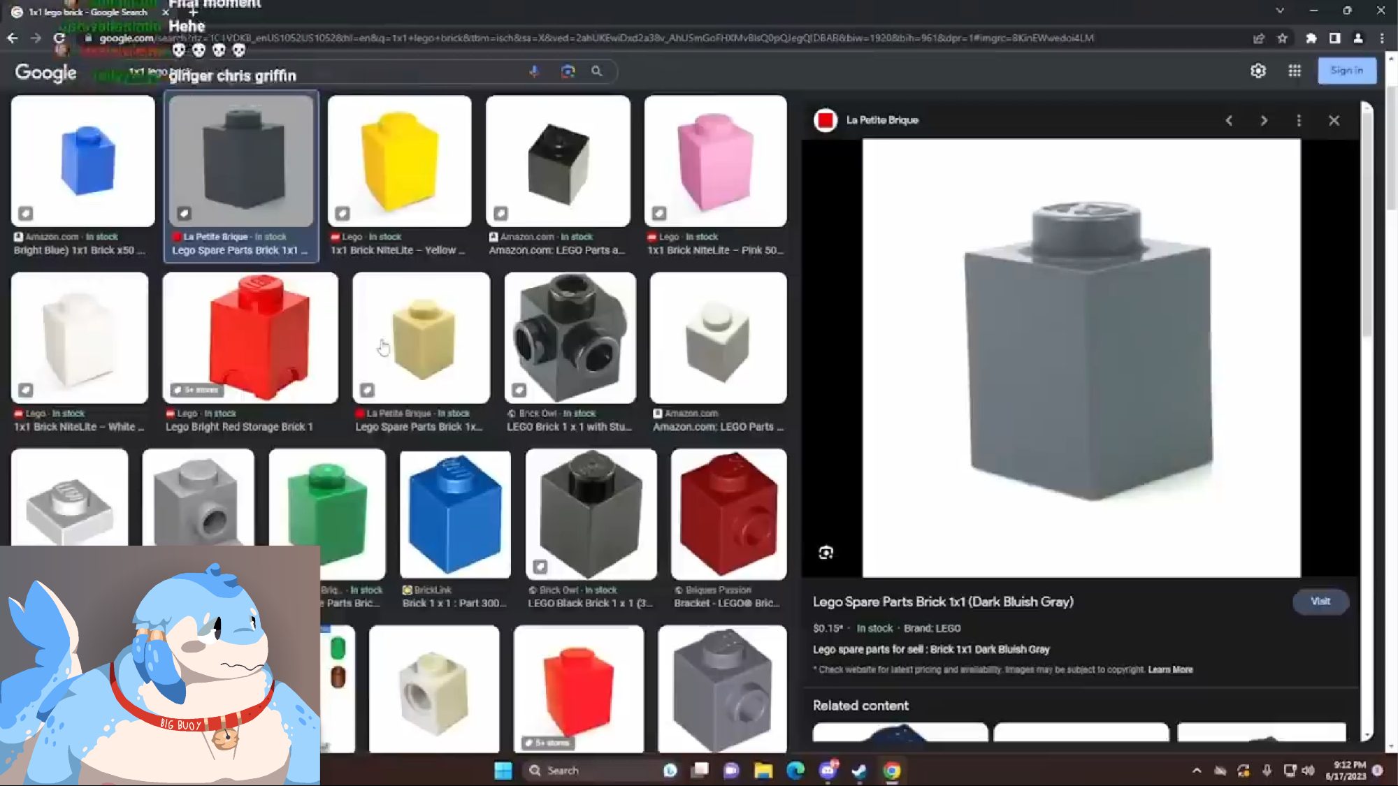
Task: Click the Sign in button
Action: (x=1346, y=71)
